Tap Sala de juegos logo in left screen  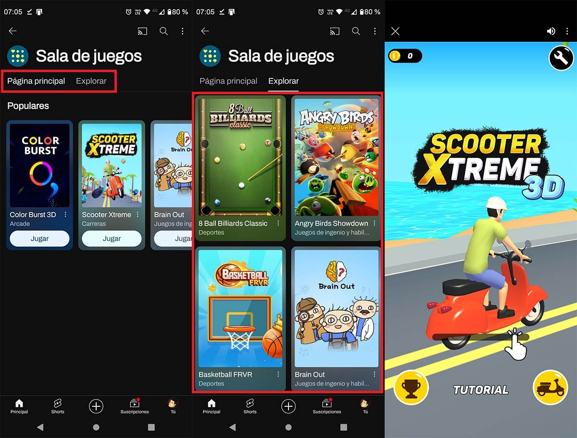click(x=18, y=56)
